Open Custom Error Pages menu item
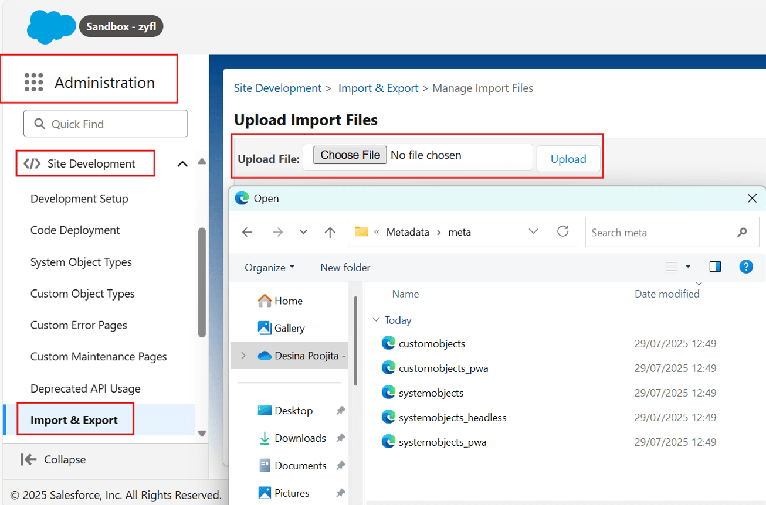Viewport: 766px width, 505px height. [x=79, y=325]
